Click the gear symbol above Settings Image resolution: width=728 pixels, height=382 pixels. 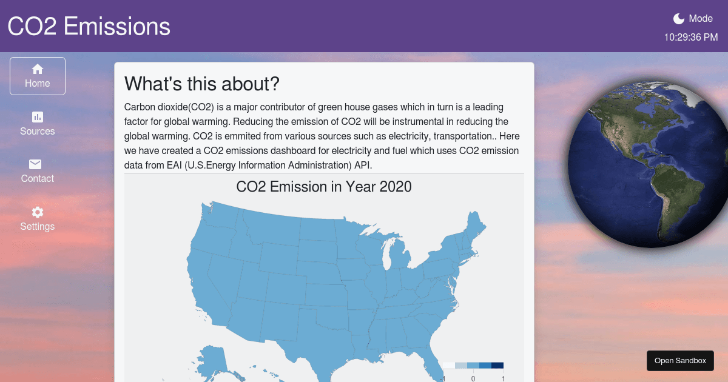(37, 212)
